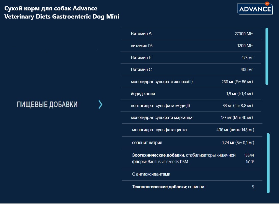This screenshot has width=279, height=204.
Task: Select the Витамин A row label
Action: tap(141, 34)
